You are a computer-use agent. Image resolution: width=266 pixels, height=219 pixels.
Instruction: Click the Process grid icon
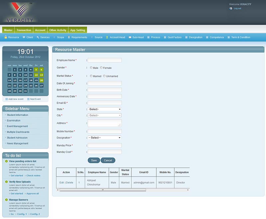pyautogui.click(x=148, y=37)
